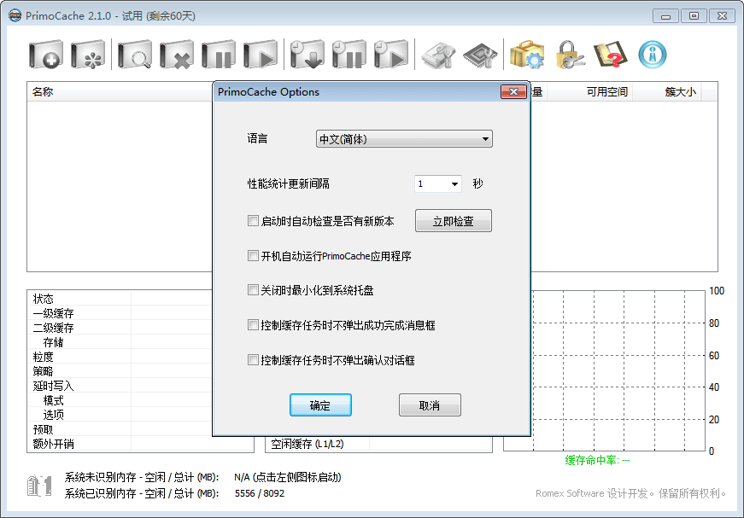Select the 额外开销 row

(x=140, y=444)
